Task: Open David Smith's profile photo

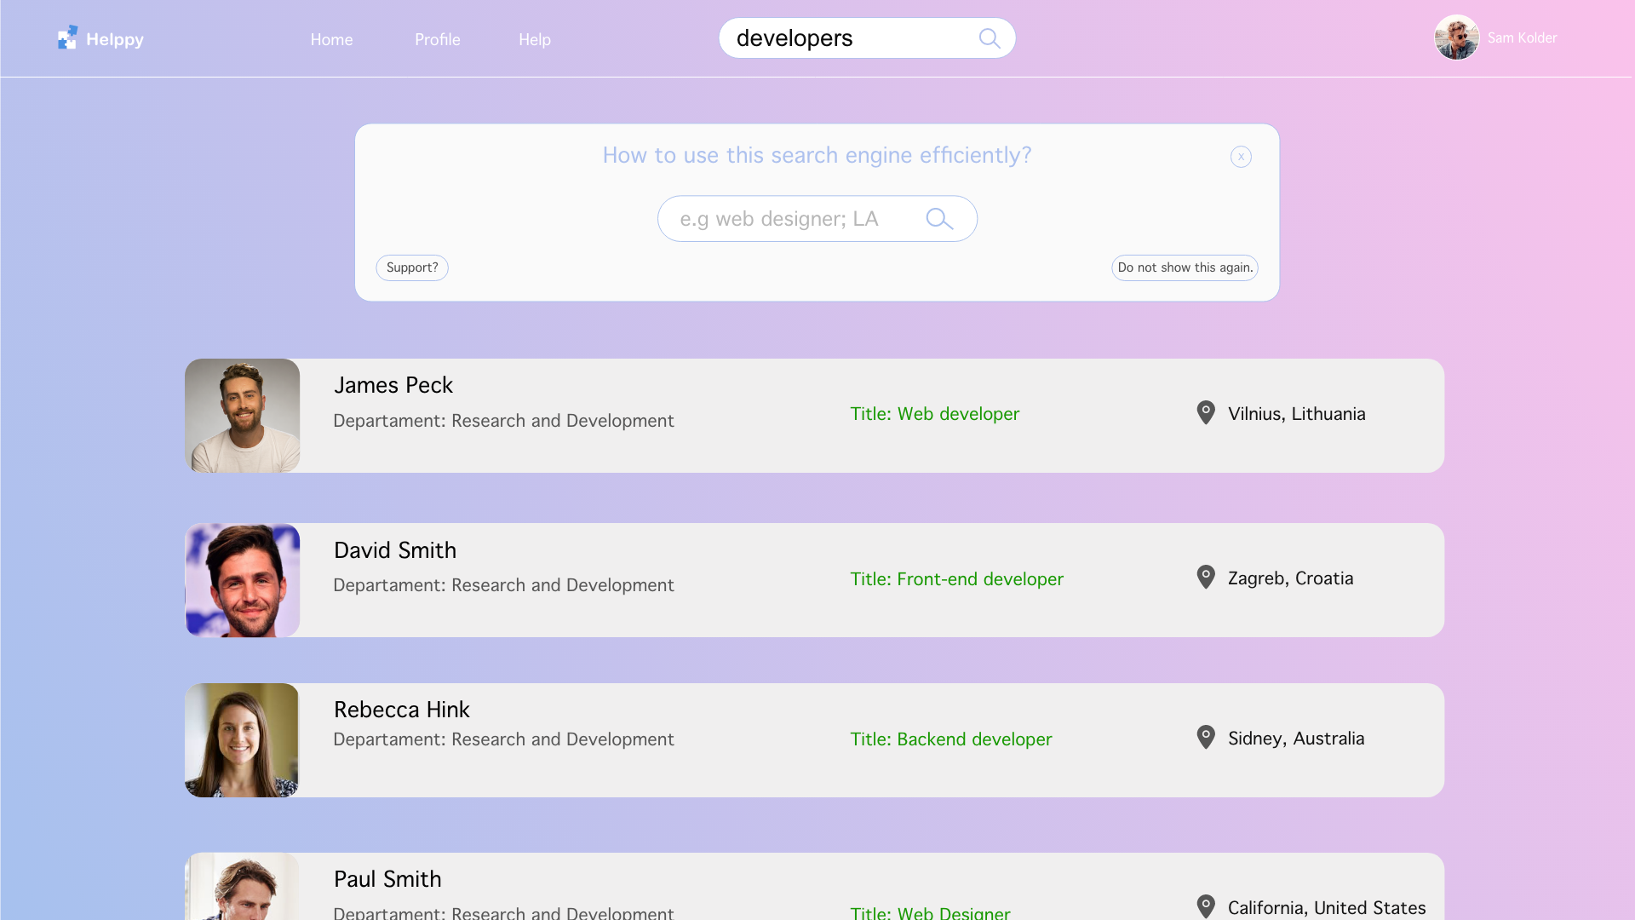Action: [x=243, y=580]
